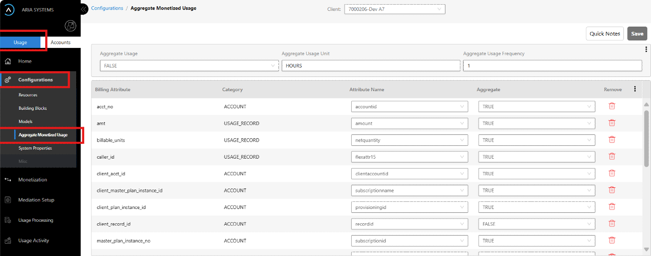Open Attribute Name dropdown showing flexattr15
651x256 pixels.
(409, 157)
